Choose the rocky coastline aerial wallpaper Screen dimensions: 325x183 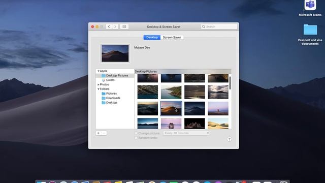(148, 92)
